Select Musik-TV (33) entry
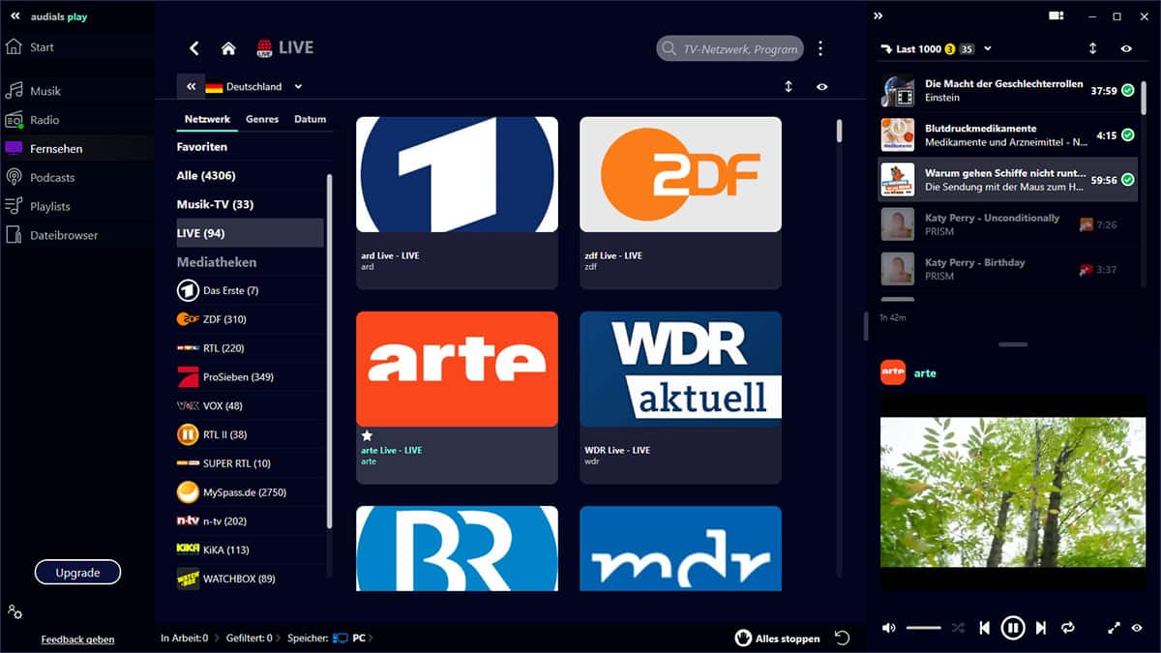The image size is (1161, 653). [x=250, y=204]
